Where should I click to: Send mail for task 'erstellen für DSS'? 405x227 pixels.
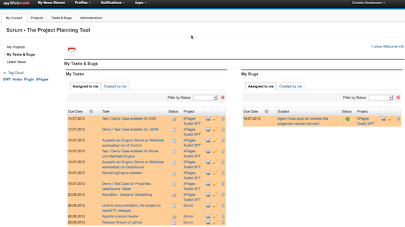click(208, 119)
